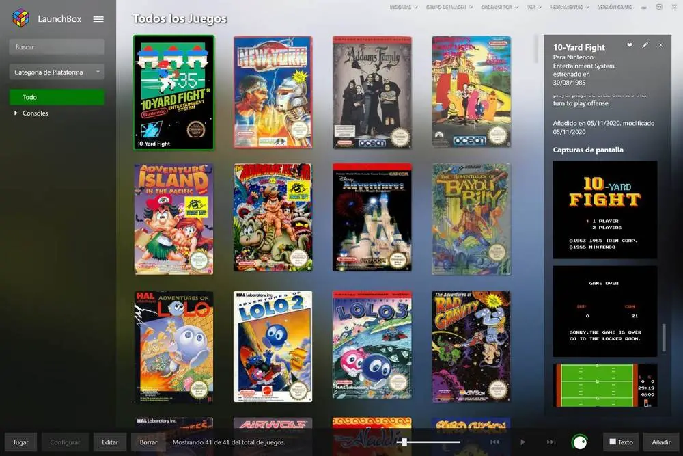
Task: Skip to previous track in music controls
Action: [x=494, y=442]
